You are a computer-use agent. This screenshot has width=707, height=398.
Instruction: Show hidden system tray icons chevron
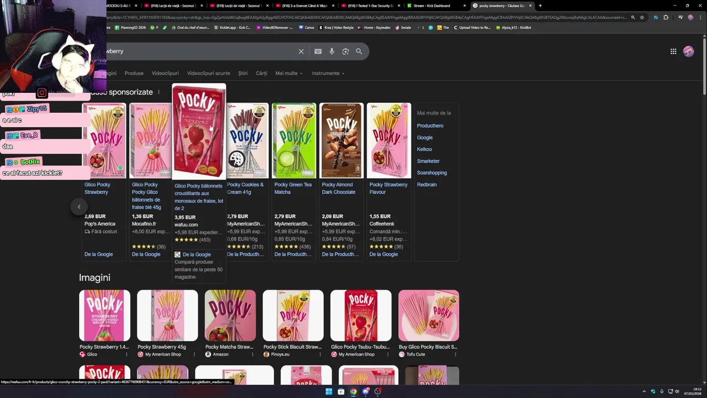643,391
